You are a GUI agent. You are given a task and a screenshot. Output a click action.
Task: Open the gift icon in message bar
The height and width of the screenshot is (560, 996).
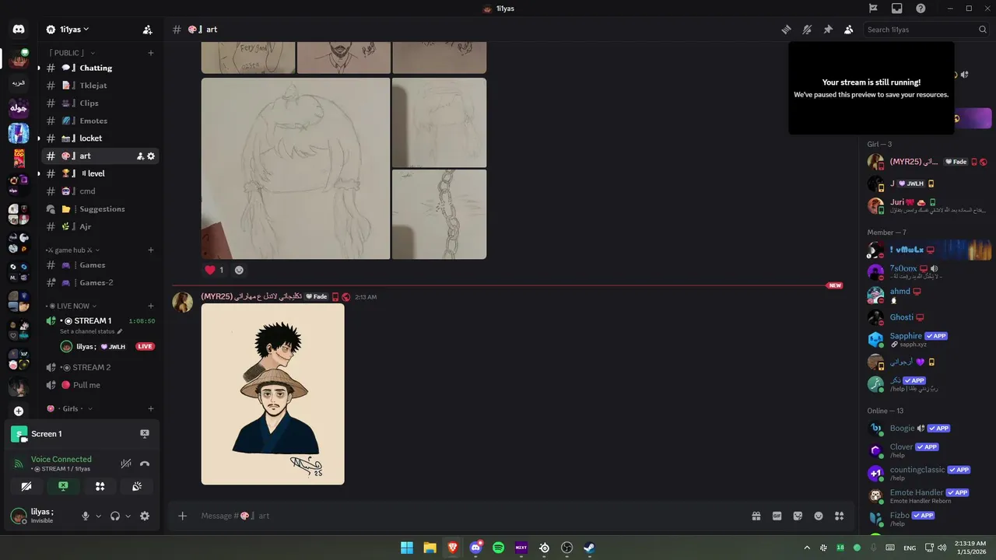[x=756, y=516]
